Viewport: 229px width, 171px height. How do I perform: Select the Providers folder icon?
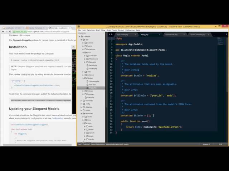(86, 94)
